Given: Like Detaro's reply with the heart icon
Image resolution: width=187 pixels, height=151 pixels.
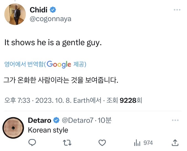Looking at the screenshot, I should click(x=102, y=143).
